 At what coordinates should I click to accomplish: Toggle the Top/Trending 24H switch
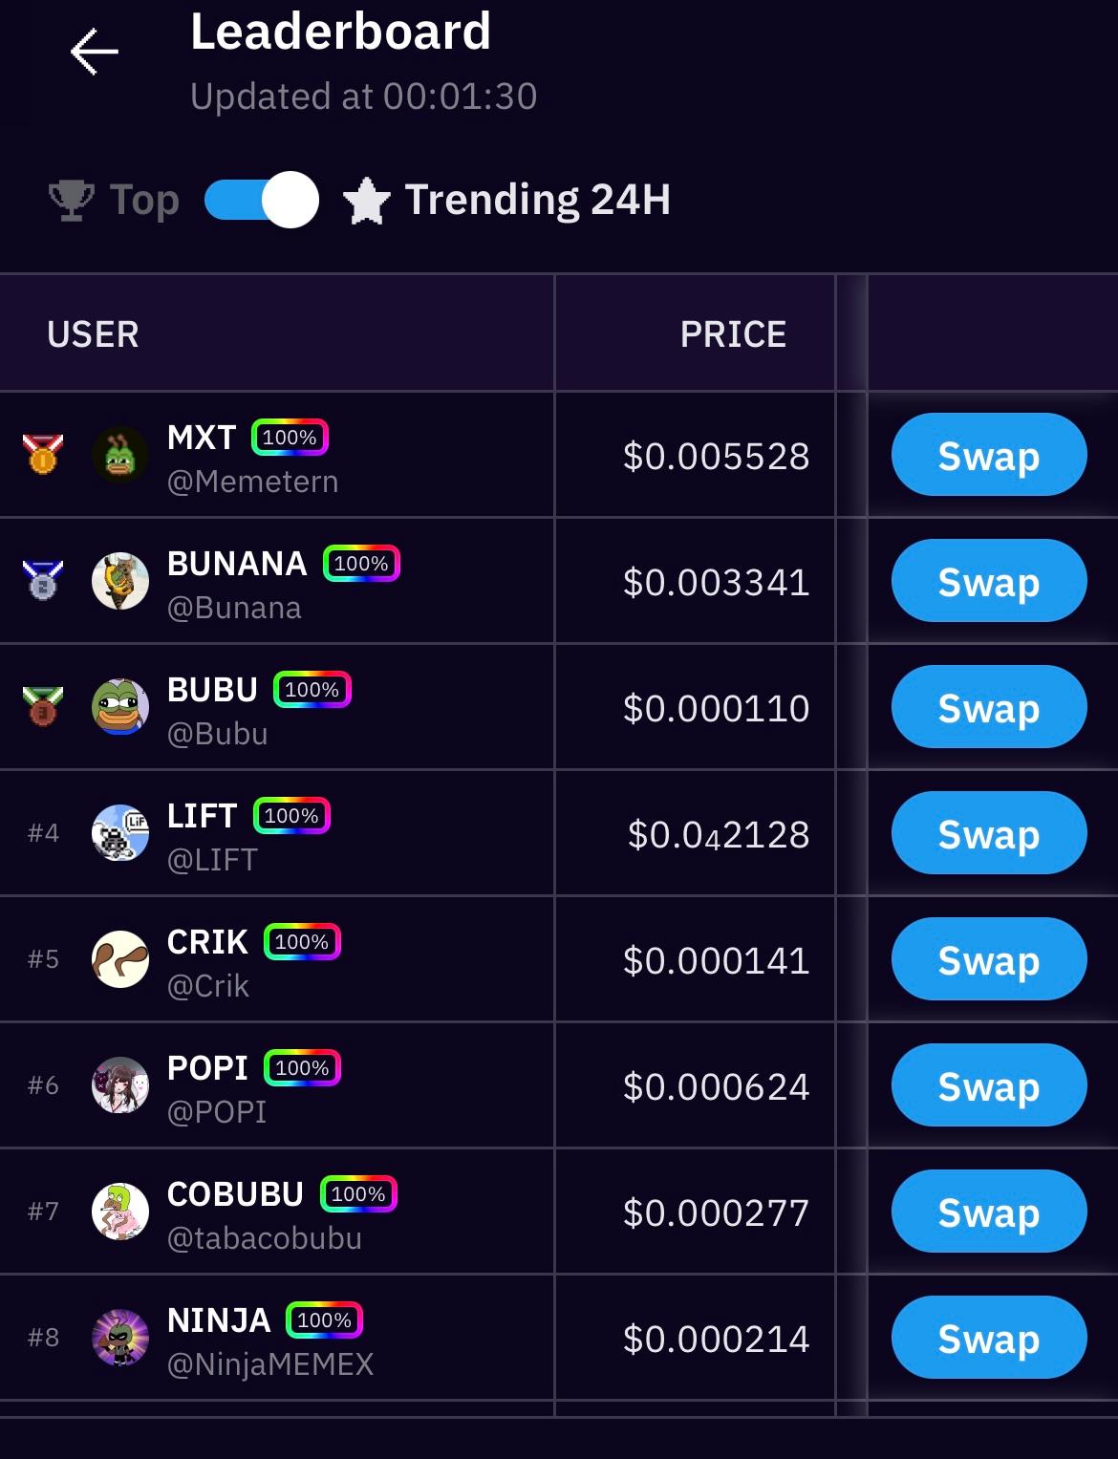[262, 200]
